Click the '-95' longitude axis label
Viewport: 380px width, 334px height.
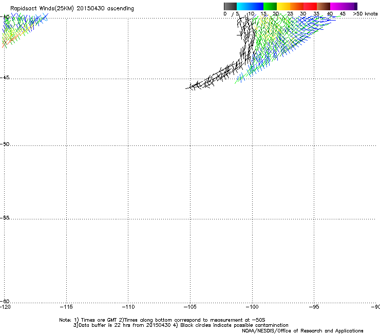click(x=314, y=307)
